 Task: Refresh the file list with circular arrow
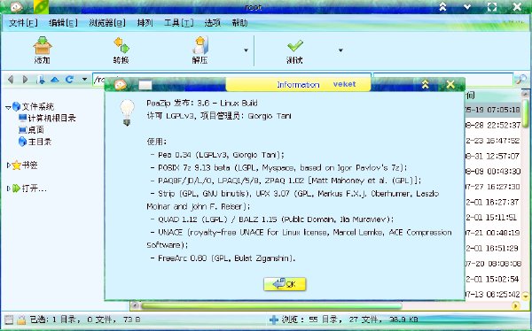pos(69,80)
